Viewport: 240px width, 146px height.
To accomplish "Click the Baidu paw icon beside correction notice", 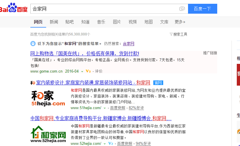I will coord(33,44).
